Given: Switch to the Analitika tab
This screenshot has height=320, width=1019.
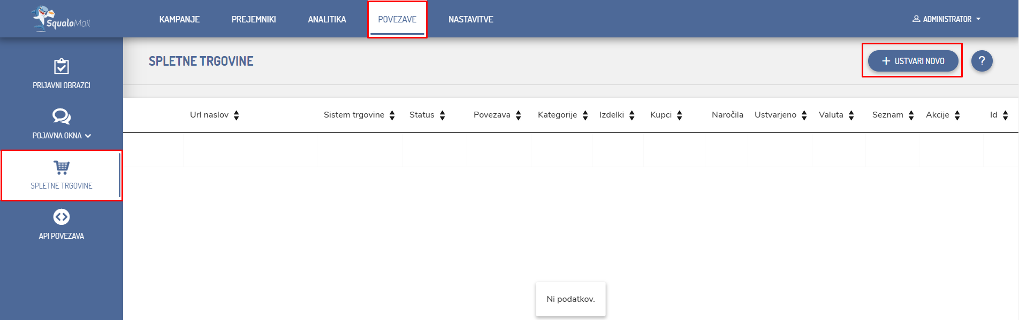Looking at the screenshot, I should tap(327, 19).
